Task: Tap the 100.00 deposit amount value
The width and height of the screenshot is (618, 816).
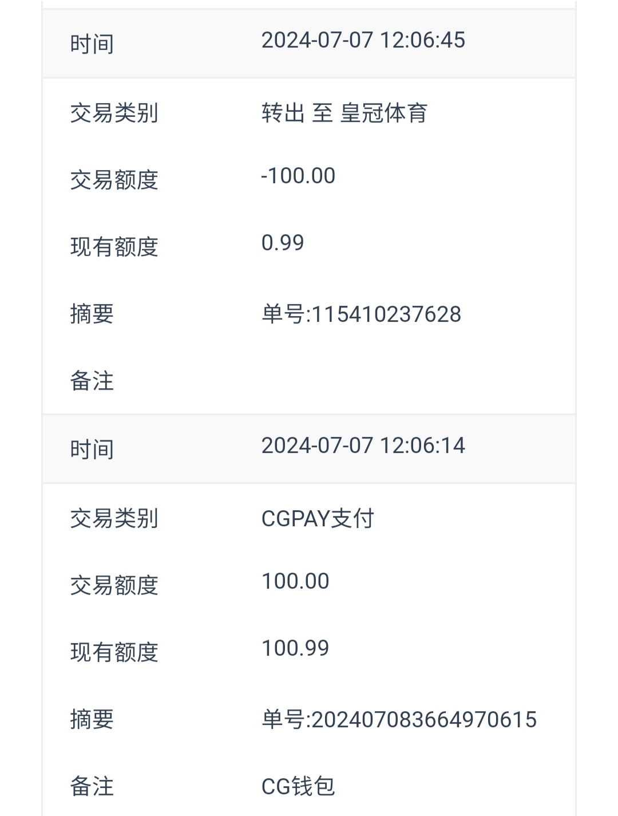Action: click(295, 581)
